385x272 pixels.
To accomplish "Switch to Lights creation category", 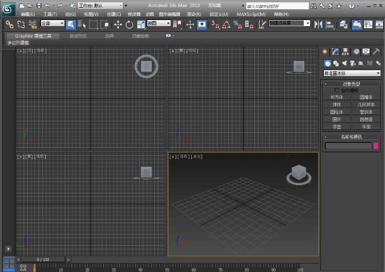I will tap(344, 63).
